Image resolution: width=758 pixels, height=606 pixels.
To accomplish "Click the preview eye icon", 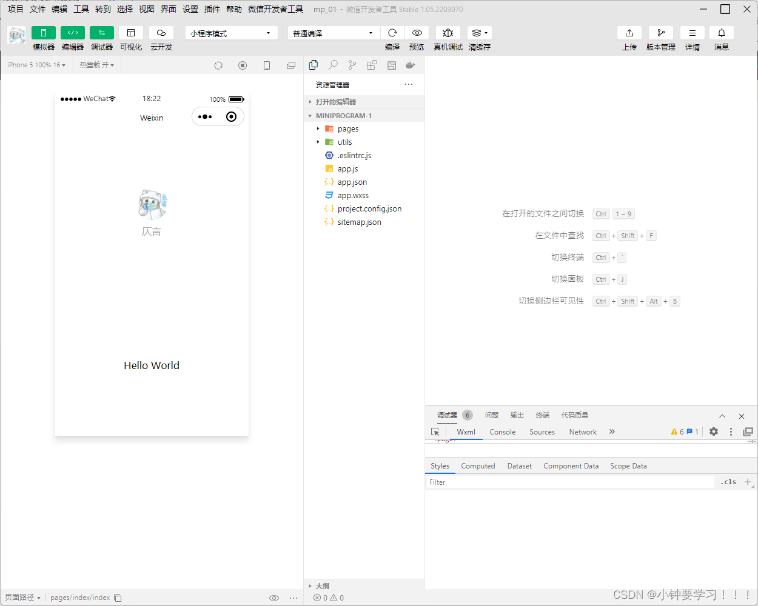I will pos(417,33).
